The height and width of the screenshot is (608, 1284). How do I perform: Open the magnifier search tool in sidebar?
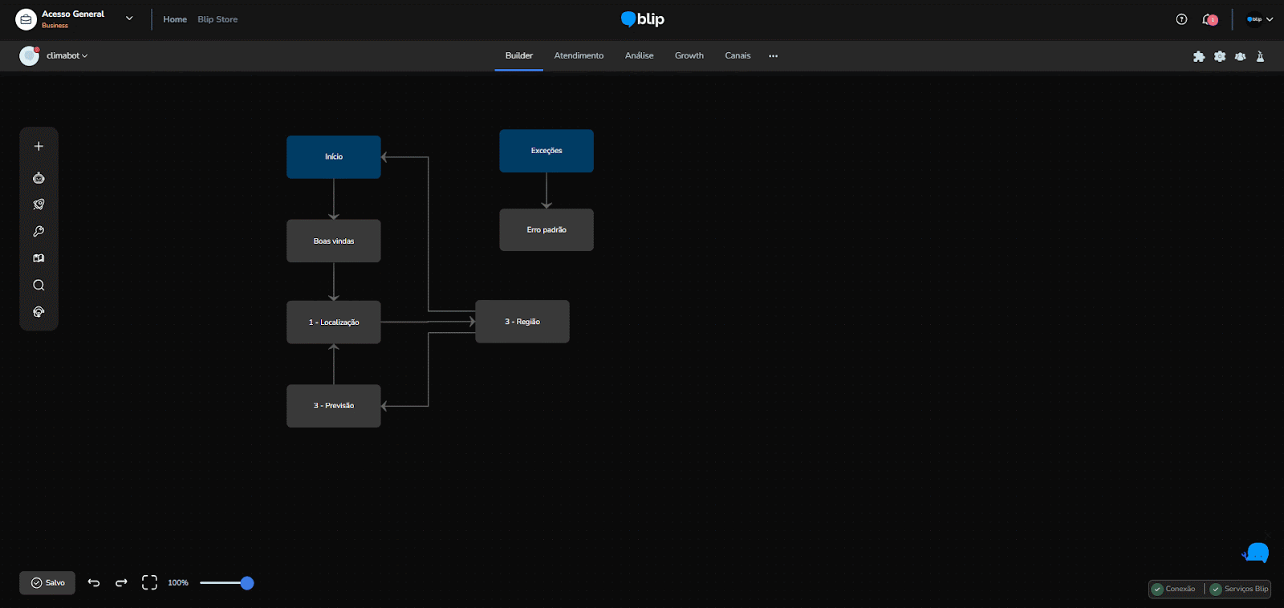click(39, 286)
